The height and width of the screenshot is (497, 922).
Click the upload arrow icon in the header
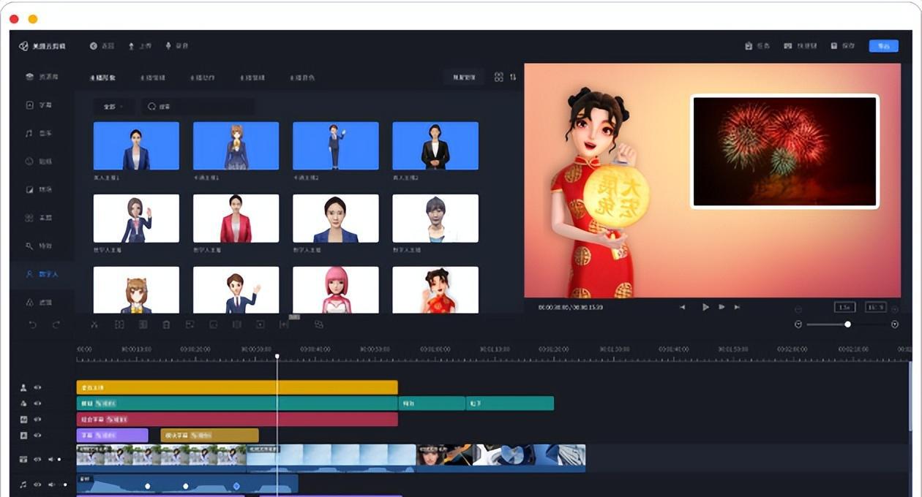[x=132, y=46]
